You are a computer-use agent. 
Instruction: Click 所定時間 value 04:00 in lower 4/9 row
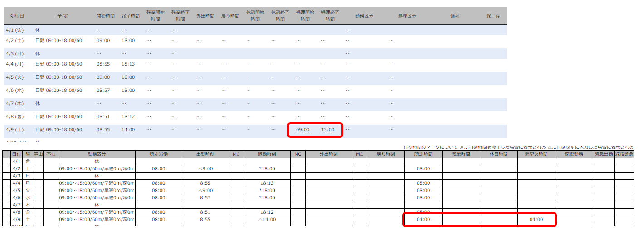[x=423, y=220]
